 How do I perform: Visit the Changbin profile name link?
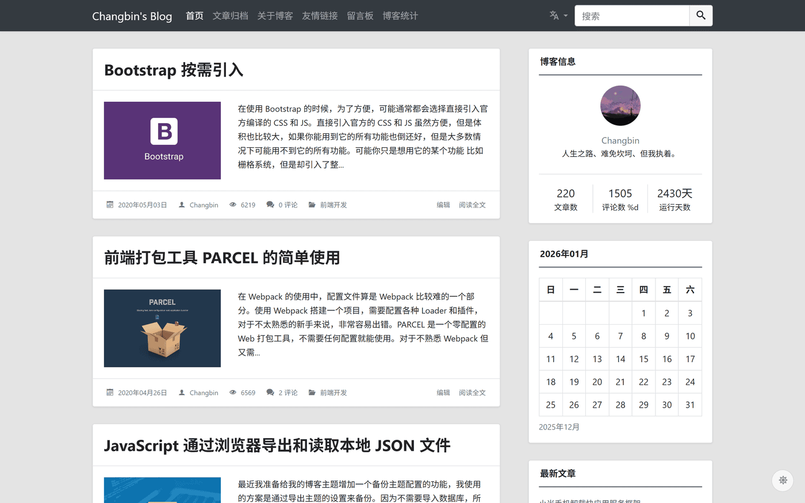coord(620,140)
